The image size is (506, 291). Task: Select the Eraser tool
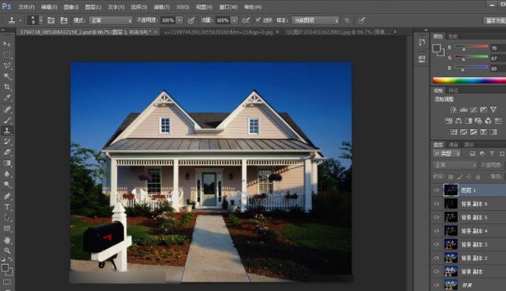click(x=7, y=153)
